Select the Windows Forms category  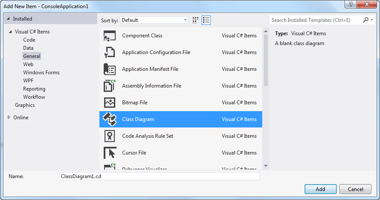[41, 73]
